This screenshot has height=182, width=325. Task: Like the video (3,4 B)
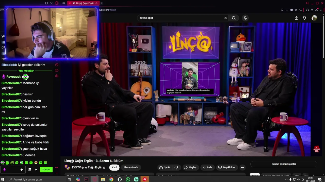(164, 167)
